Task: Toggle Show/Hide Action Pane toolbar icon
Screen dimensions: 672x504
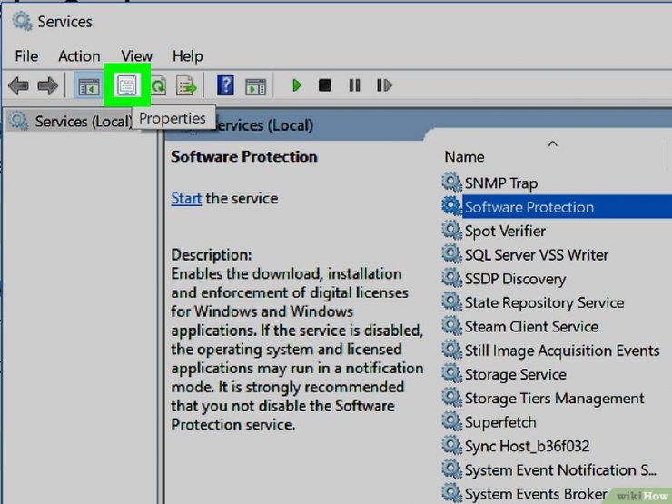Action: coord(255,86)
